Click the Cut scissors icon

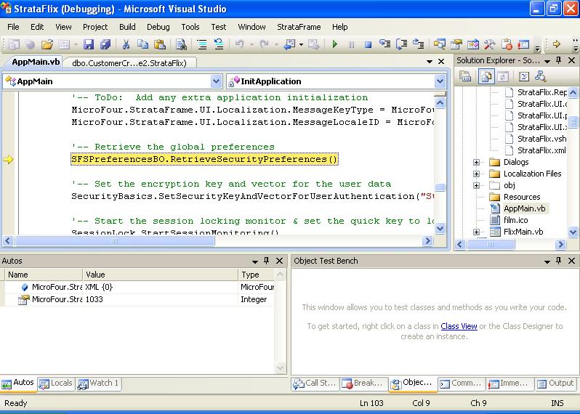point(126,44)
